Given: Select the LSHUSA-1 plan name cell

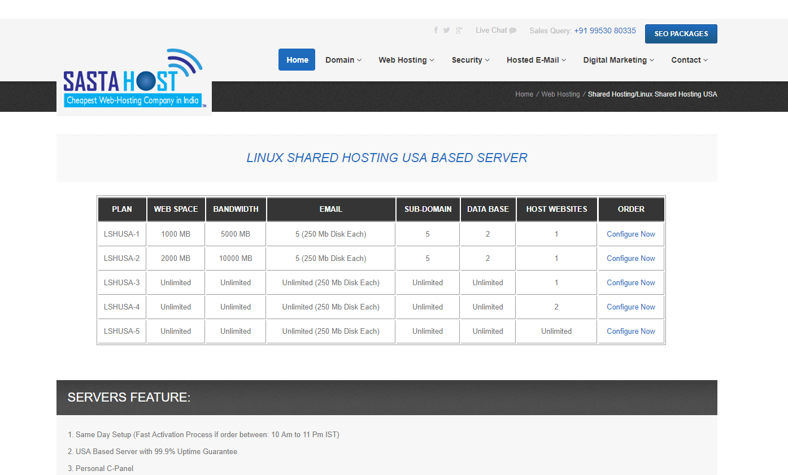Looking at the screenshot, I should [122, 234].
